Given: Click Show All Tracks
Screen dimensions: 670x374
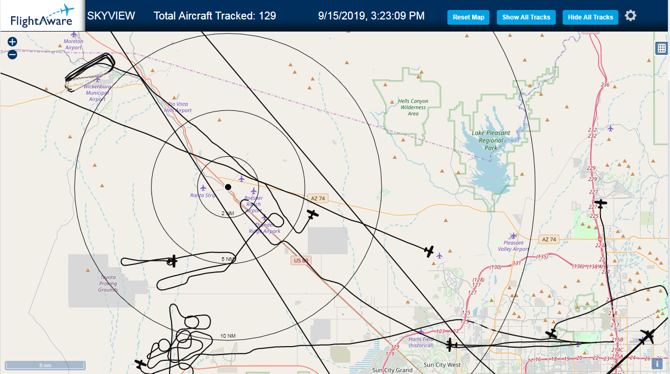Looking at the screenshot, I should click(x=526, y=17).
